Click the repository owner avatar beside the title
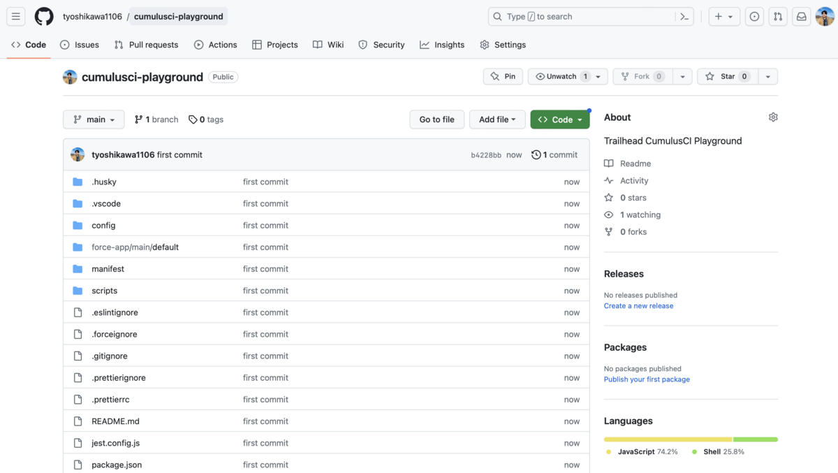The height and width of the screenshot is (473, 838). click(70, 77)
